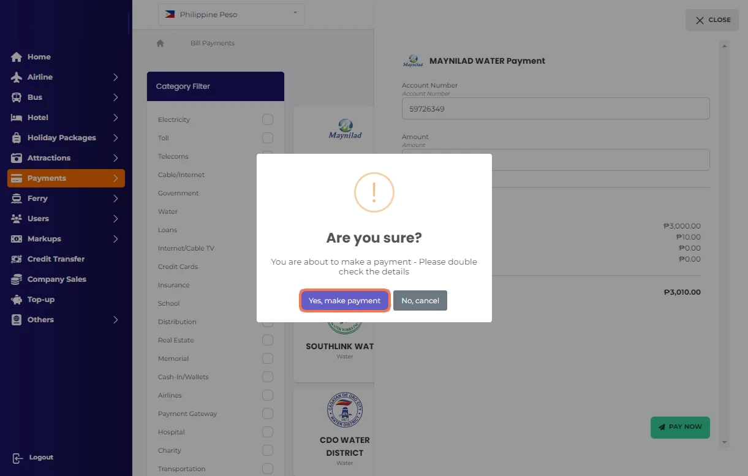Click the Company Sales coins icon
This screenshot has width=748, height=476.
coord(17,279)
